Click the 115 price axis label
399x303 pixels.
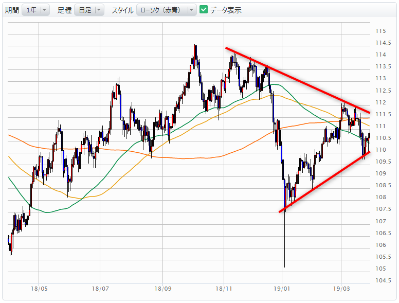tap(380, 31)
